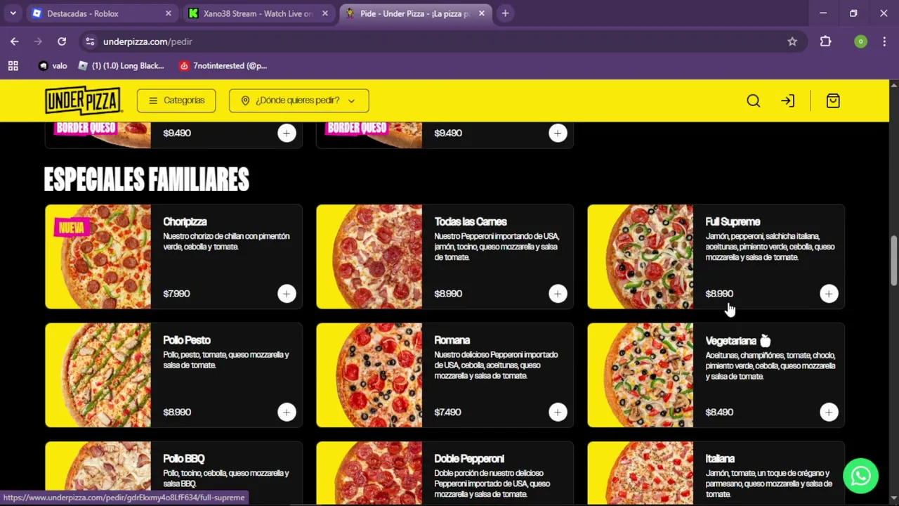Go back with browser back arrow
Viewport: 899px width, 506px height.
point(15,41)
